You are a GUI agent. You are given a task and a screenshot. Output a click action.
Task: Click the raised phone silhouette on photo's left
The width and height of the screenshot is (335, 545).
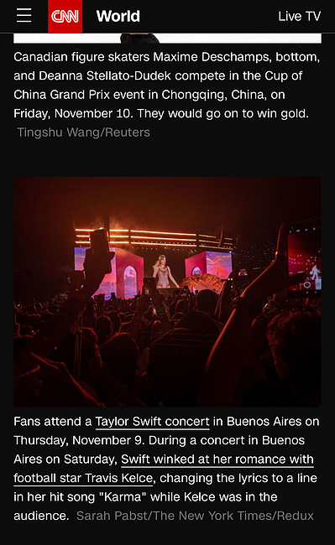99,256
